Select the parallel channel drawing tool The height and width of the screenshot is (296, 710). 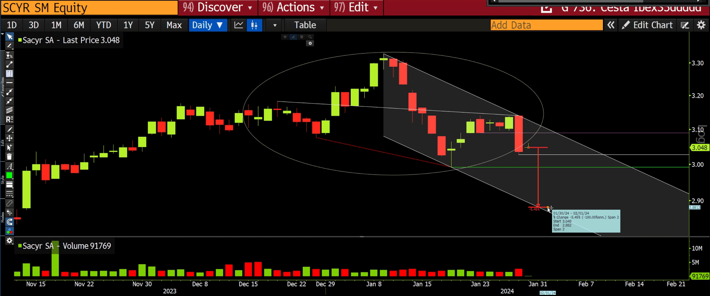10,110
